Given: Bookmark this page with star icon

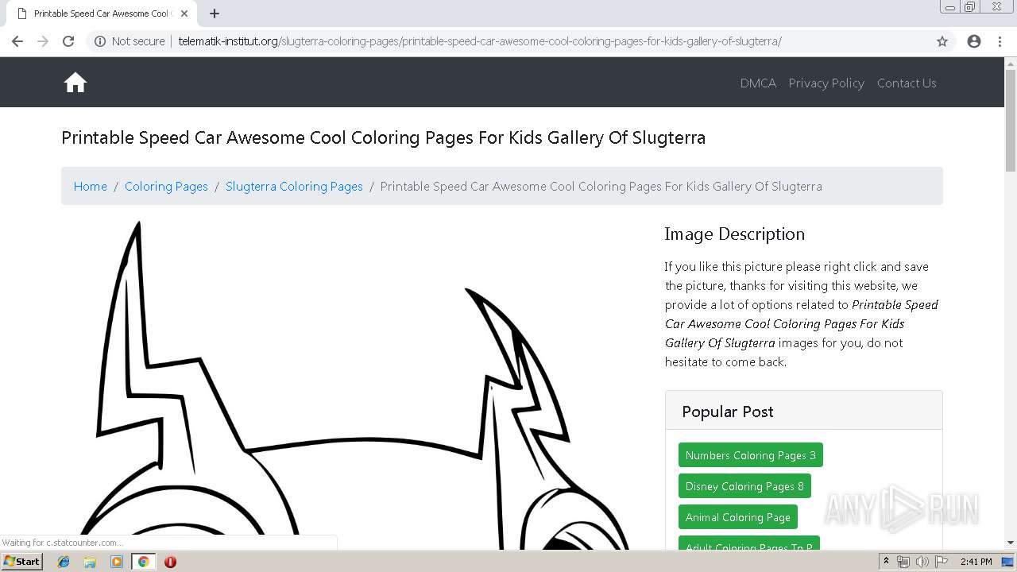Looking at the screenshot, I should pyautogui.click(x=942, y=41).
